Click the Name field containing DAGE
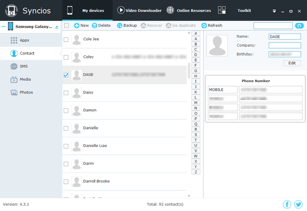 click(285, 36)
